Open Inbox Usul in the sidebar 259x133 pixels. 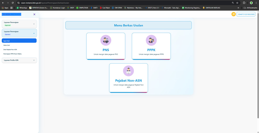coord(7,45)
